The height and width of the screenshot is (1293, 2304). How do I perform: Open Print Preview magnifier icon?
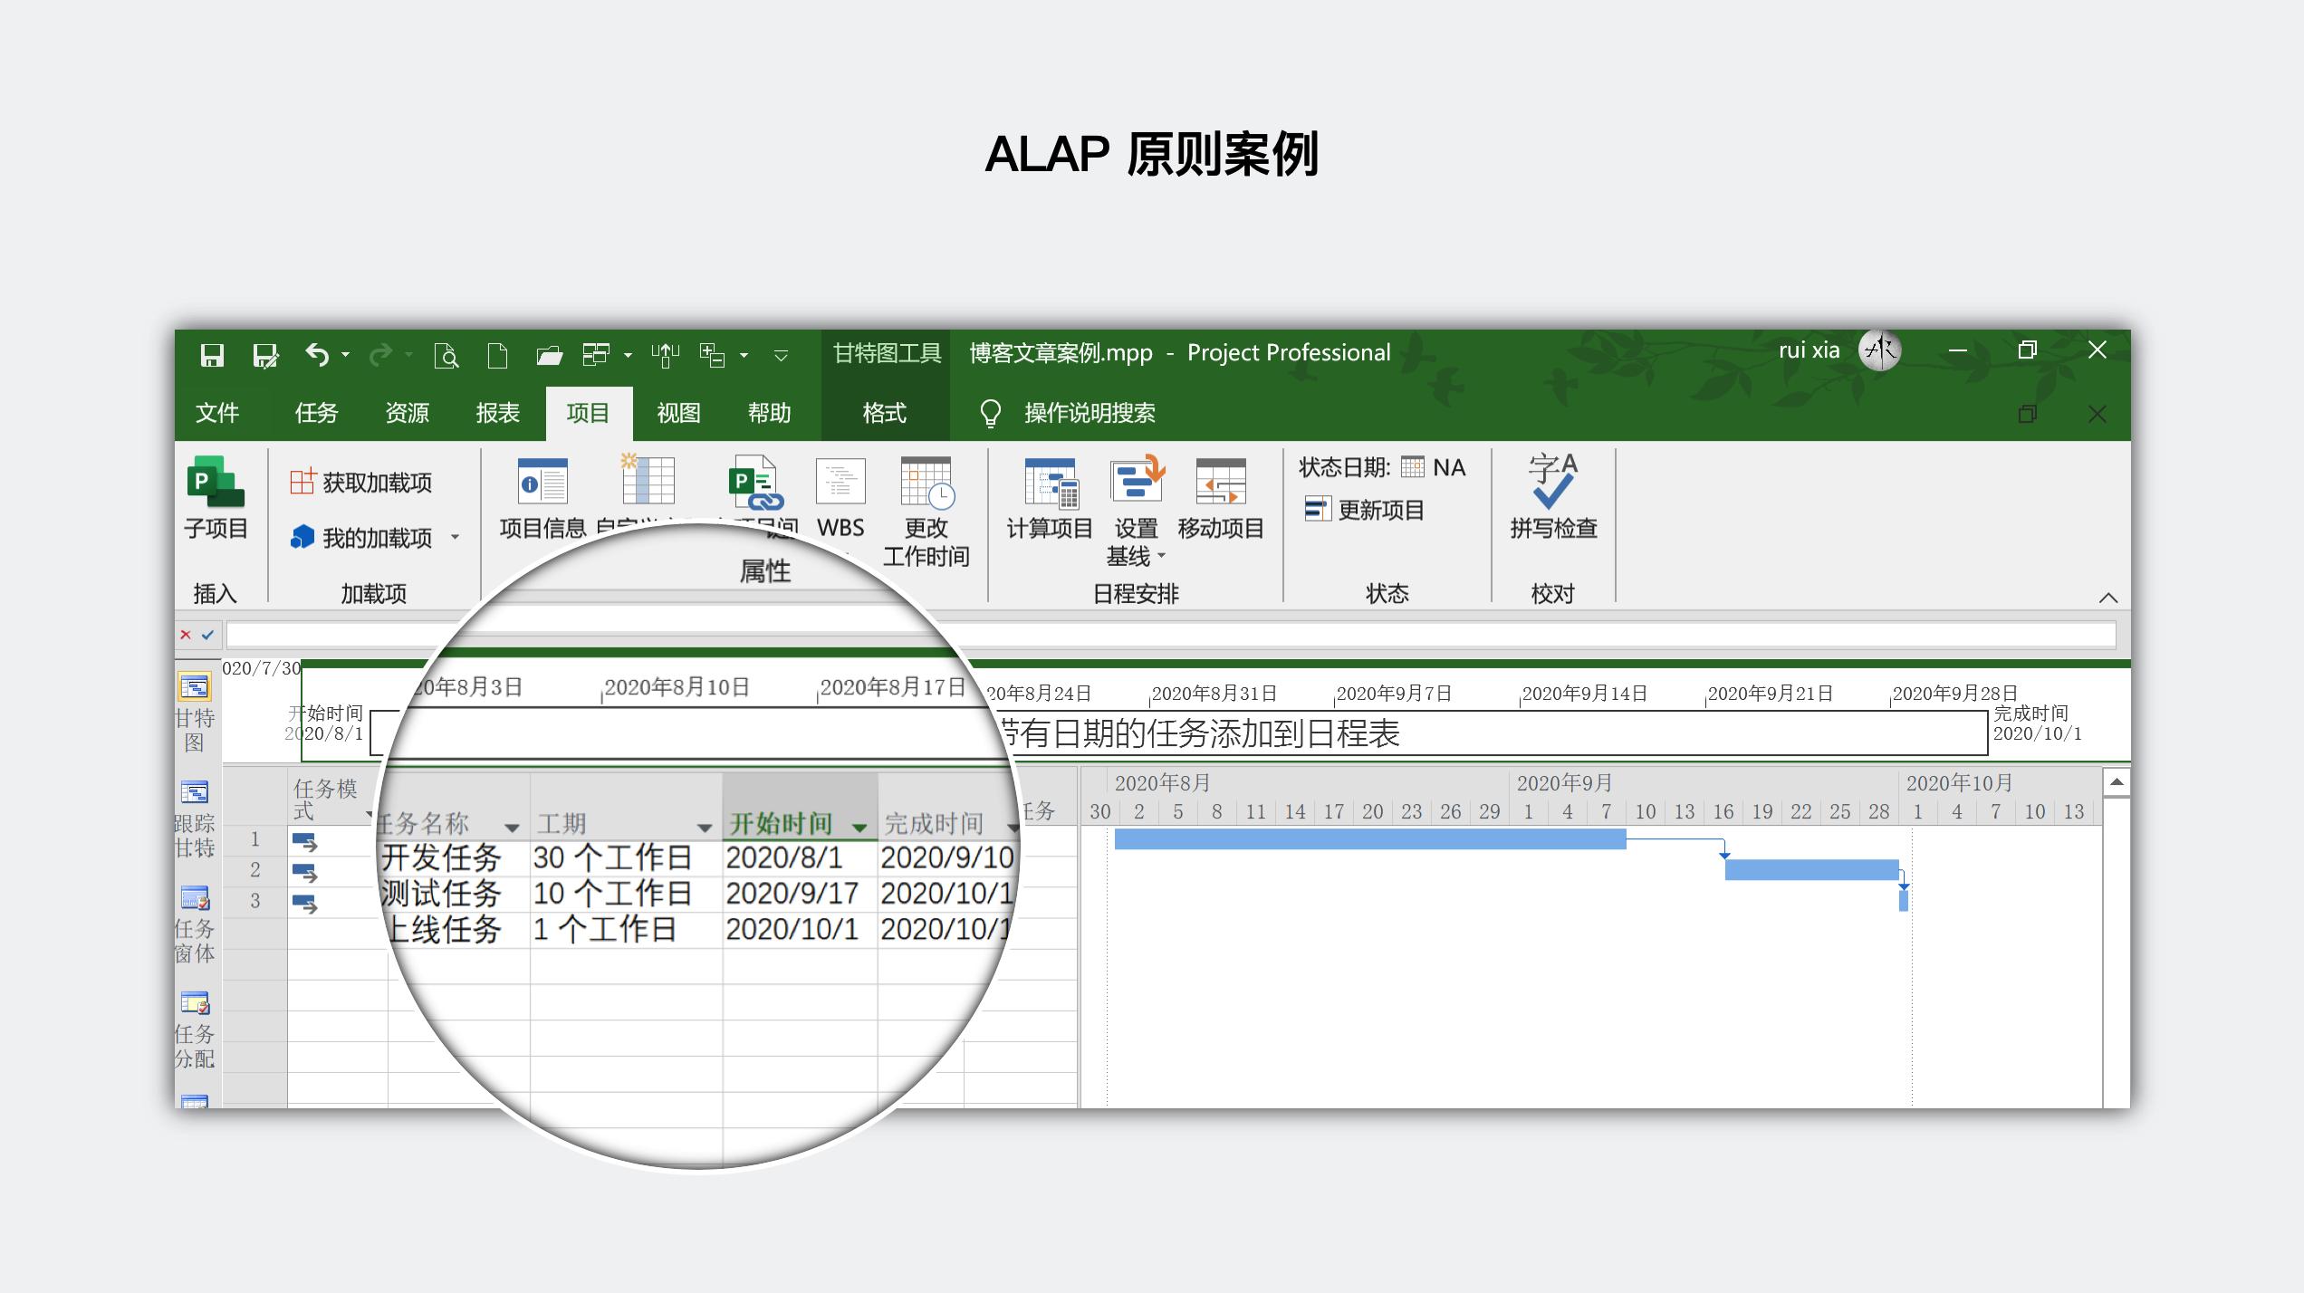click(446, 355)
